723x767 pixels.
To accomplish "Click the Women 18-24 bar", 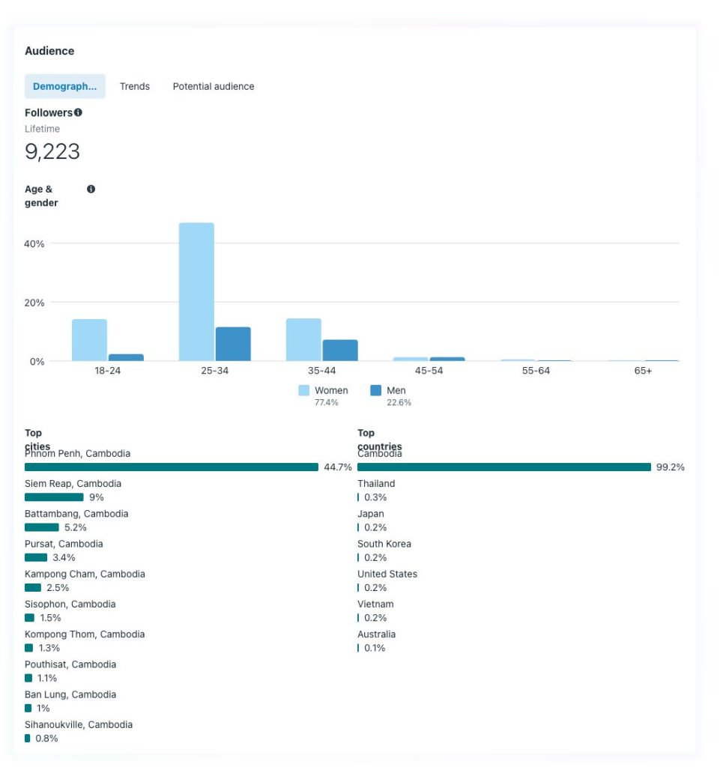I will (x=89, y=340).
